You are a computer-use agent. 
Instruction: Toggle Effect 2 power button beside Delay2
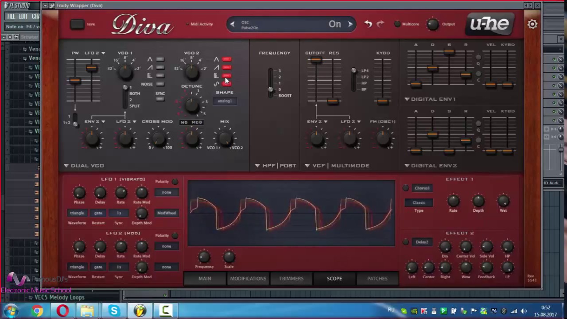point(406,242)
